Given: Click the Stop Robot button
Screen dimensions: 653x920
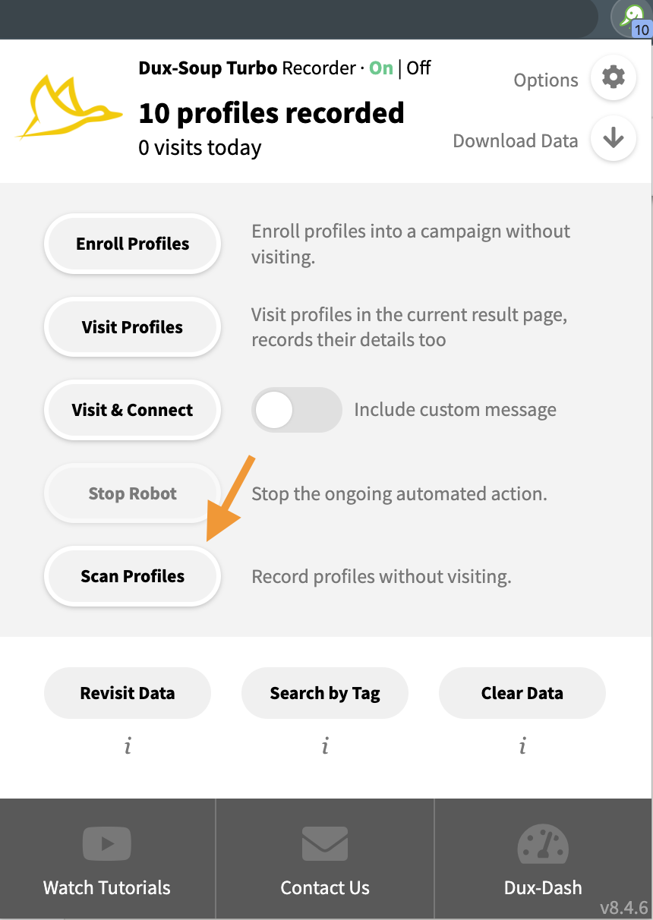Looking at the screenshot, I should 133,493.
